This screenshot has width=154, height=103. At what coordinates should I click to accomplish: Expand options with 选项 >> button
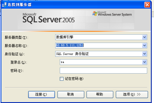132,94
